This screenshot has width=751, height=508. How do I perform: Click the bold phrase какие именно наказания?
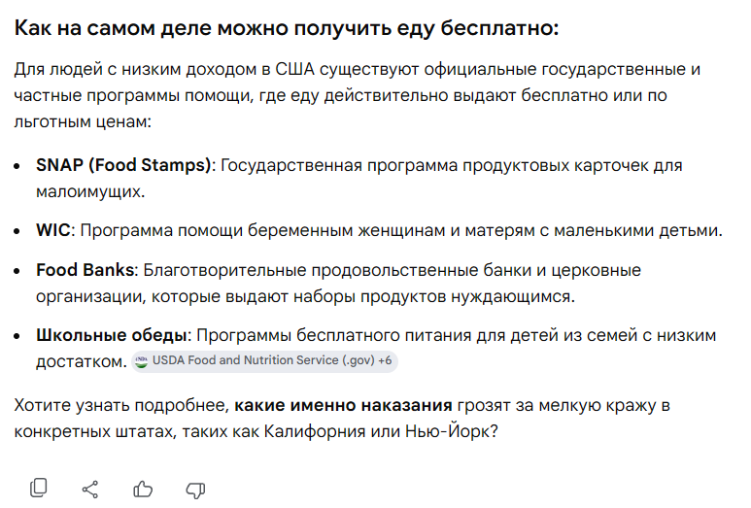point(343,406)
